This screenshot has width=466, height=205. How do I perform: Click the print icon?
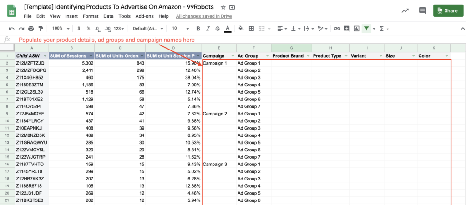31,28
